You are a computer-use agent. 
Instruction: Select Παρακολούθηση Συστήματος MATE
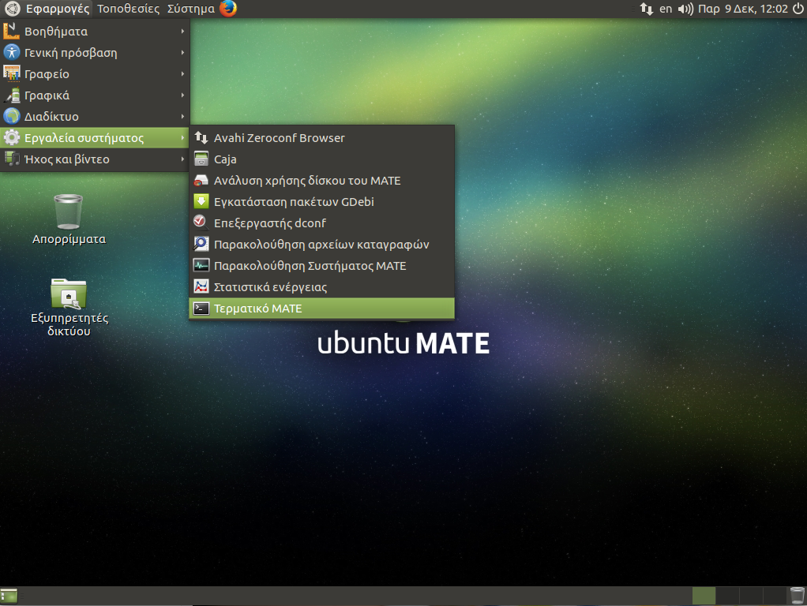click(x=321, y=265)
